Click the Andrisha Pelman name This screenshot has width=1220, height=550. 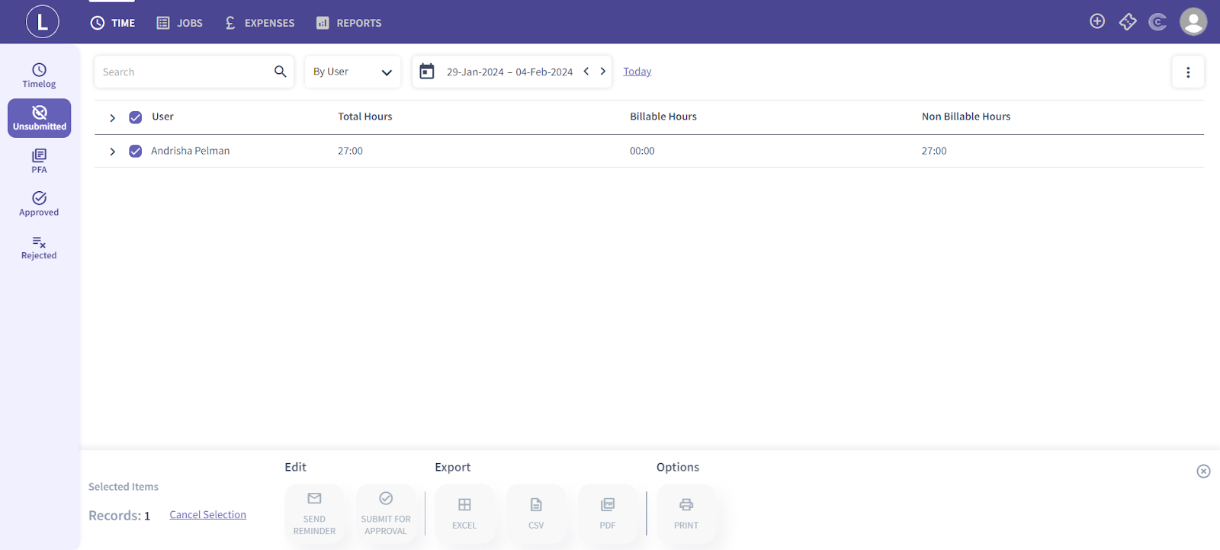pyautogui.click(x=191, y=151)
